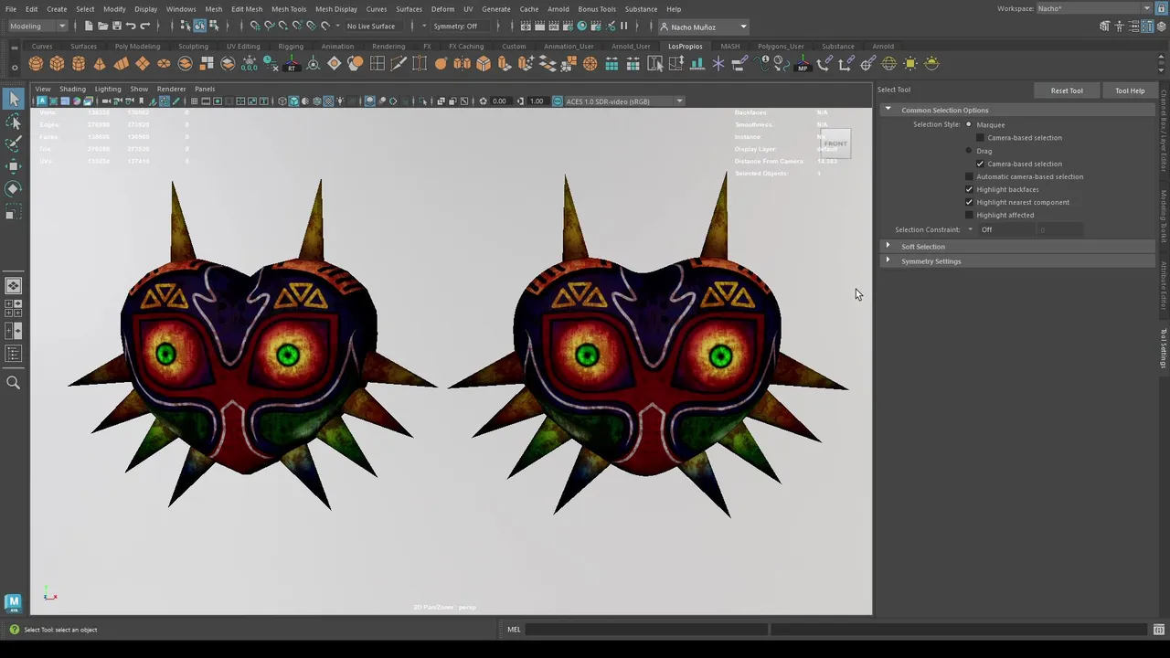This screenshot has height=658, width=1170.
Task: Switch to the Poly Modeling shelf tab
Action: 137,46
